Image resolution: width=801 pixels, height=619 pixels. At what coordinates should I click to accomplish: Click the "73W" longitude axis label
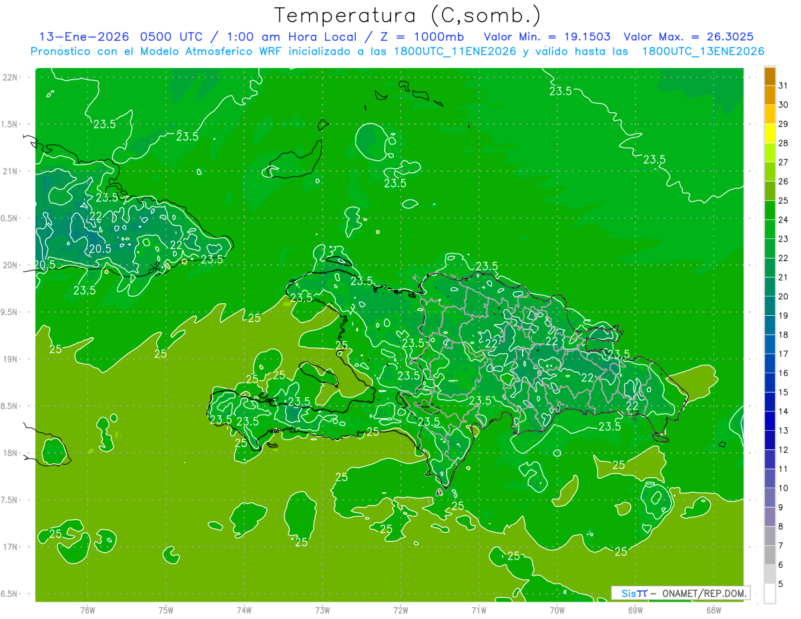(x=322, y=610)
